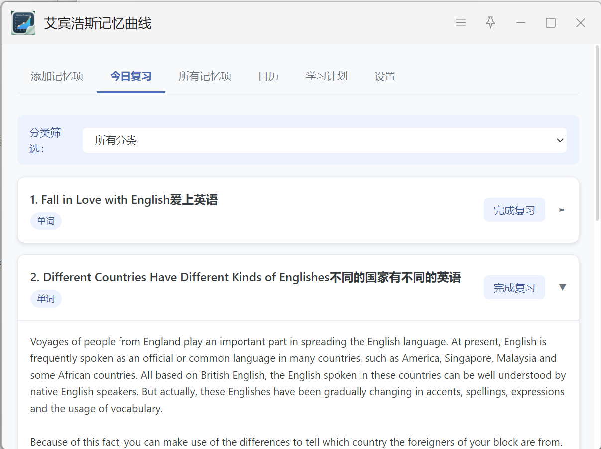601x449 pixels.
Task: Open the 所有记忆项 tab
Action: coord(205,76)
